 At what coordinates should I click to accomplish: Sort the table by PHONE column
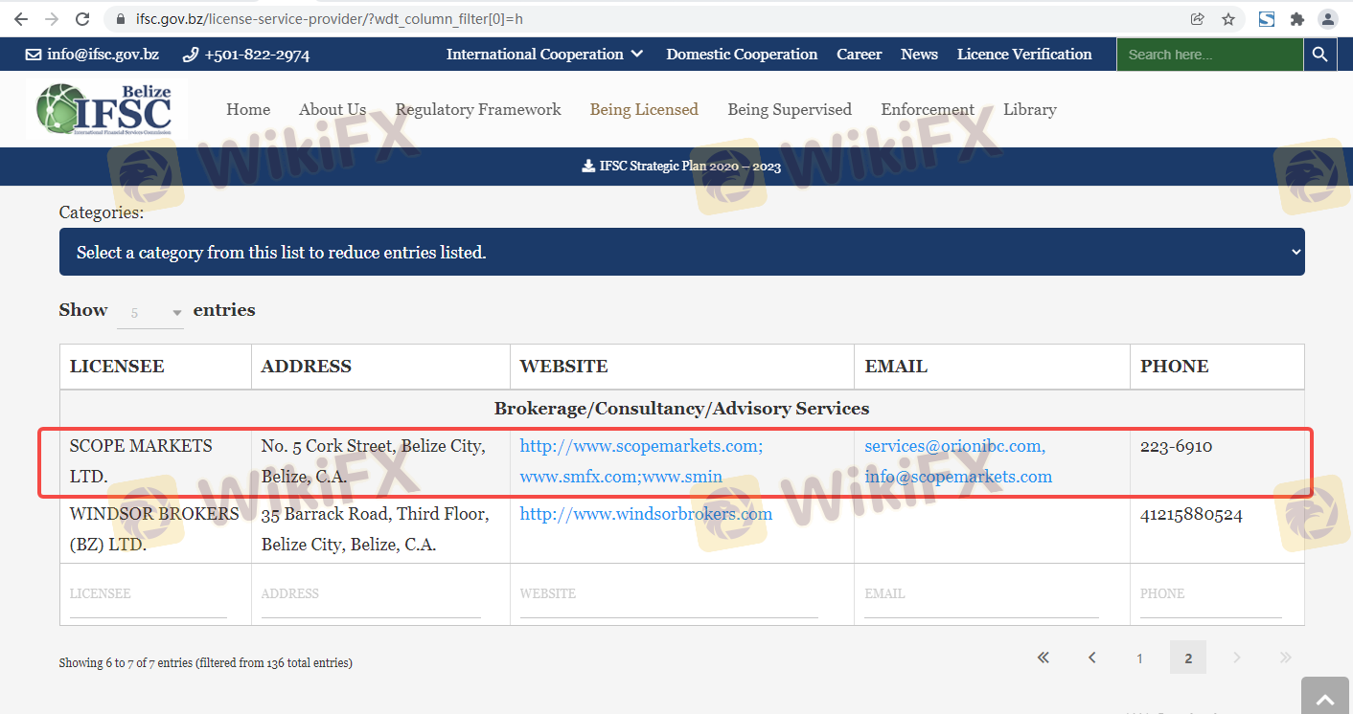coord(1217,367)
